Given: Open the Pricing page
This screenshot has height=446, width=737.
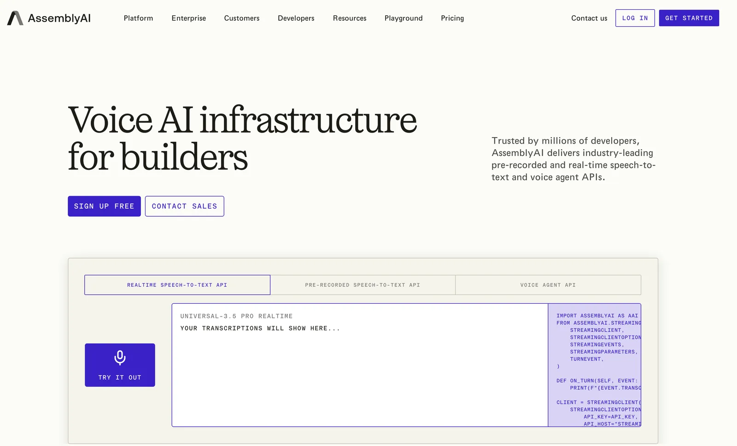Looking at the screenshot, I should click(x=452, y=18).
